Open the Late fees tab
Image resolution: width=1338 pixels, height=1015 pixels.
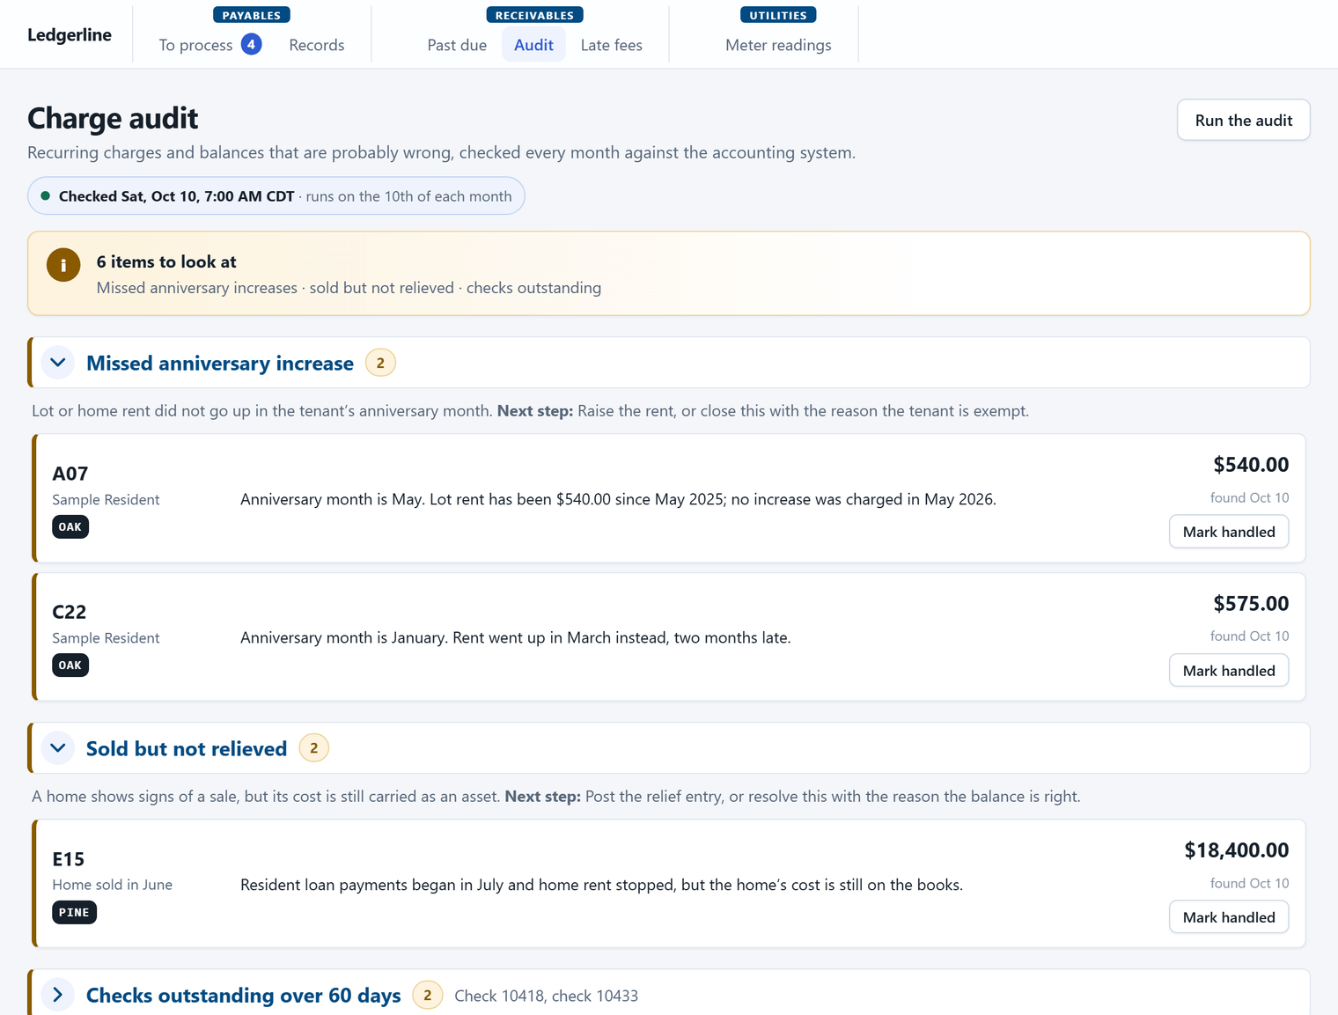pos(612,45)
